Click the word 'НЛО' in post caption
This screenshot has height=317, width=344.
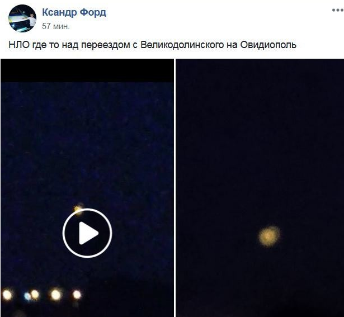tap(19, 45)
